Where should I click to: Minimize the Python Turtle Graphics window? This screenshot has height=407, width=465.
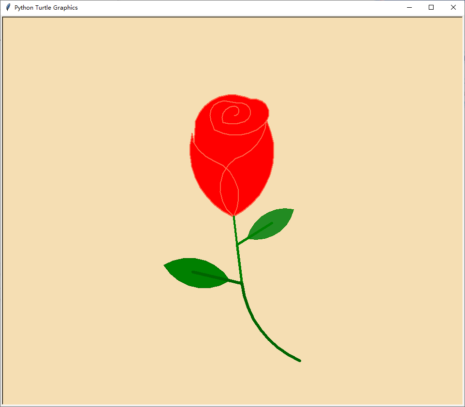pos(409,7)
